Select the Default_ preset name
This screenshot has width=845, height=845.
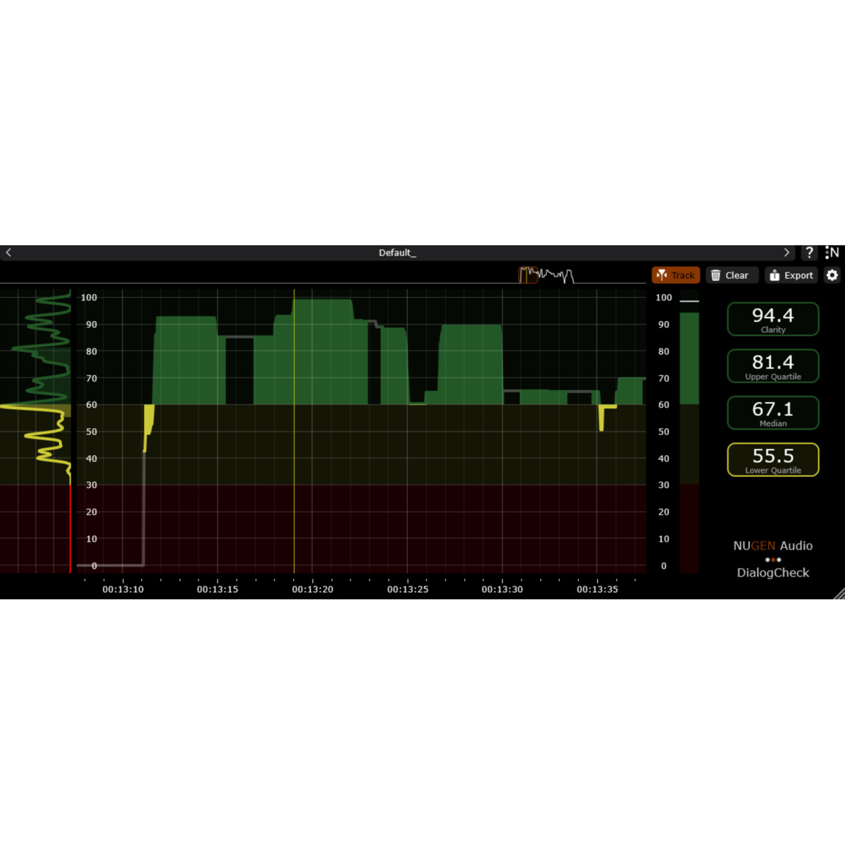(397, 253)
